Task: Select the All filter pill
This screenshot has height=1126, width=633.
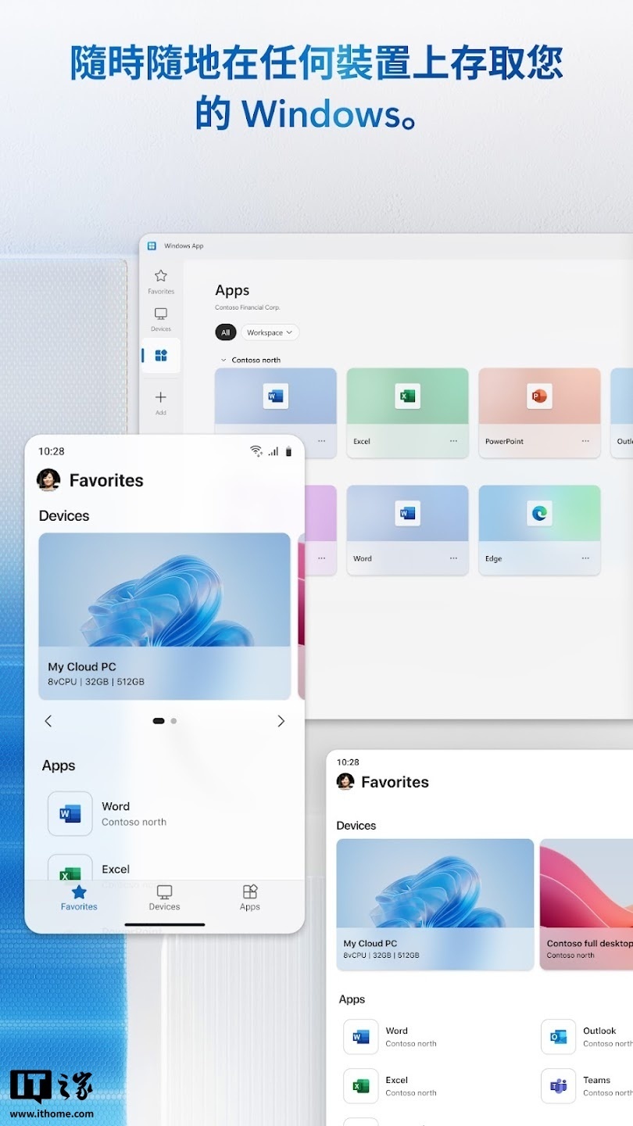Action: tap(225, 332)
